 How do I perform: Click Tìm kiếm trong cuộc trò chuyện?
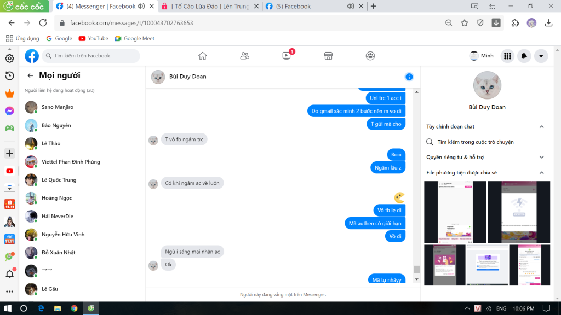click(475, 142)
